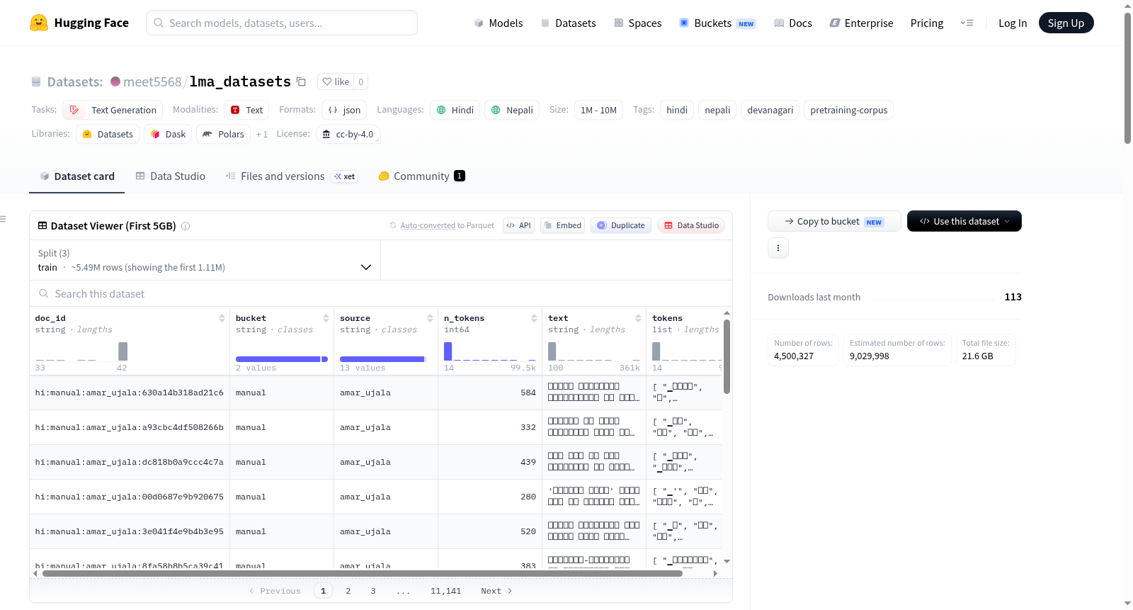The height and width of the screenshot is (610, 1133).
Task: Click the Copy to bucket button
Action: tap(834, 221)
